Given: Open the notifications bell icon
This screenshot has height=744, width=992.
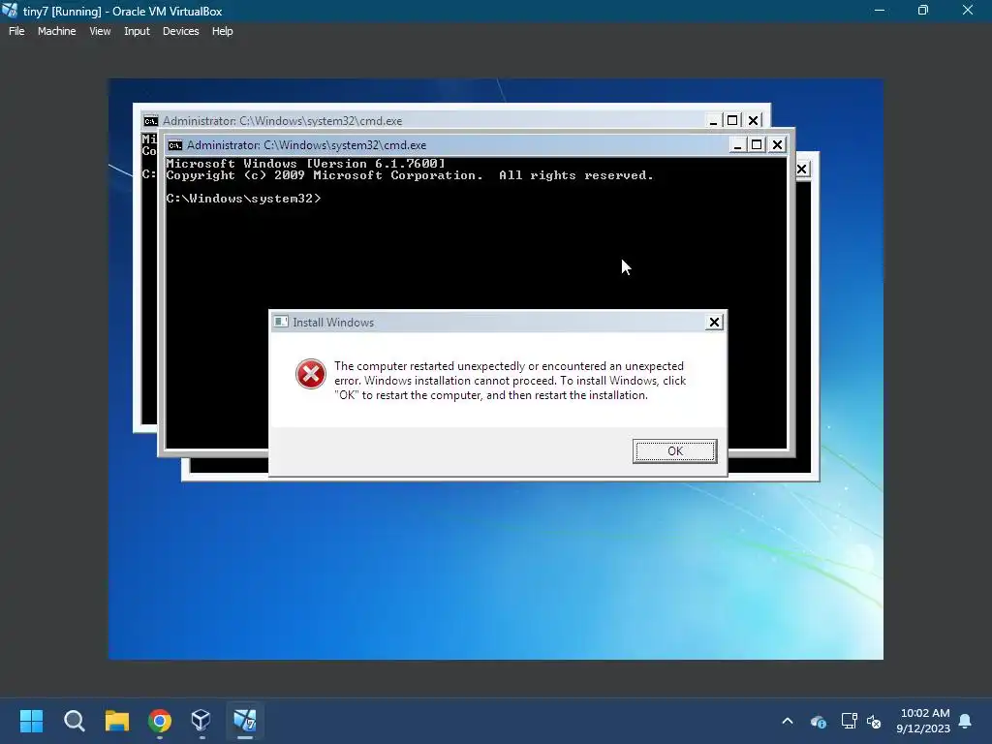Looking at the screenshot, I should 966,721.
